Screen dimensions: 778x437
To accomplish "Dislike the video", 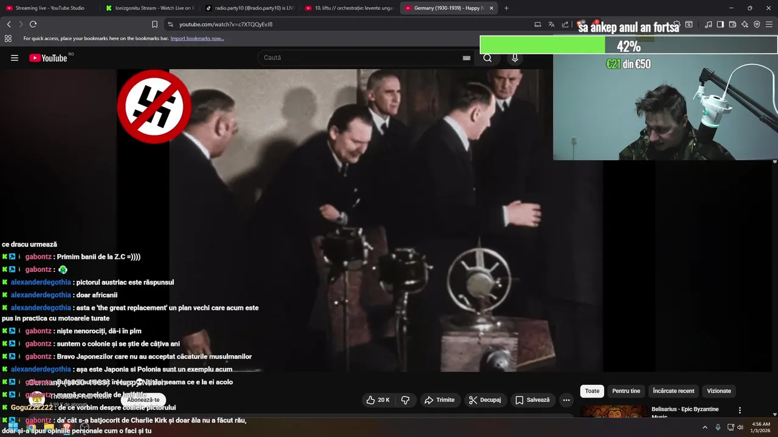I will tap(405, 400).
